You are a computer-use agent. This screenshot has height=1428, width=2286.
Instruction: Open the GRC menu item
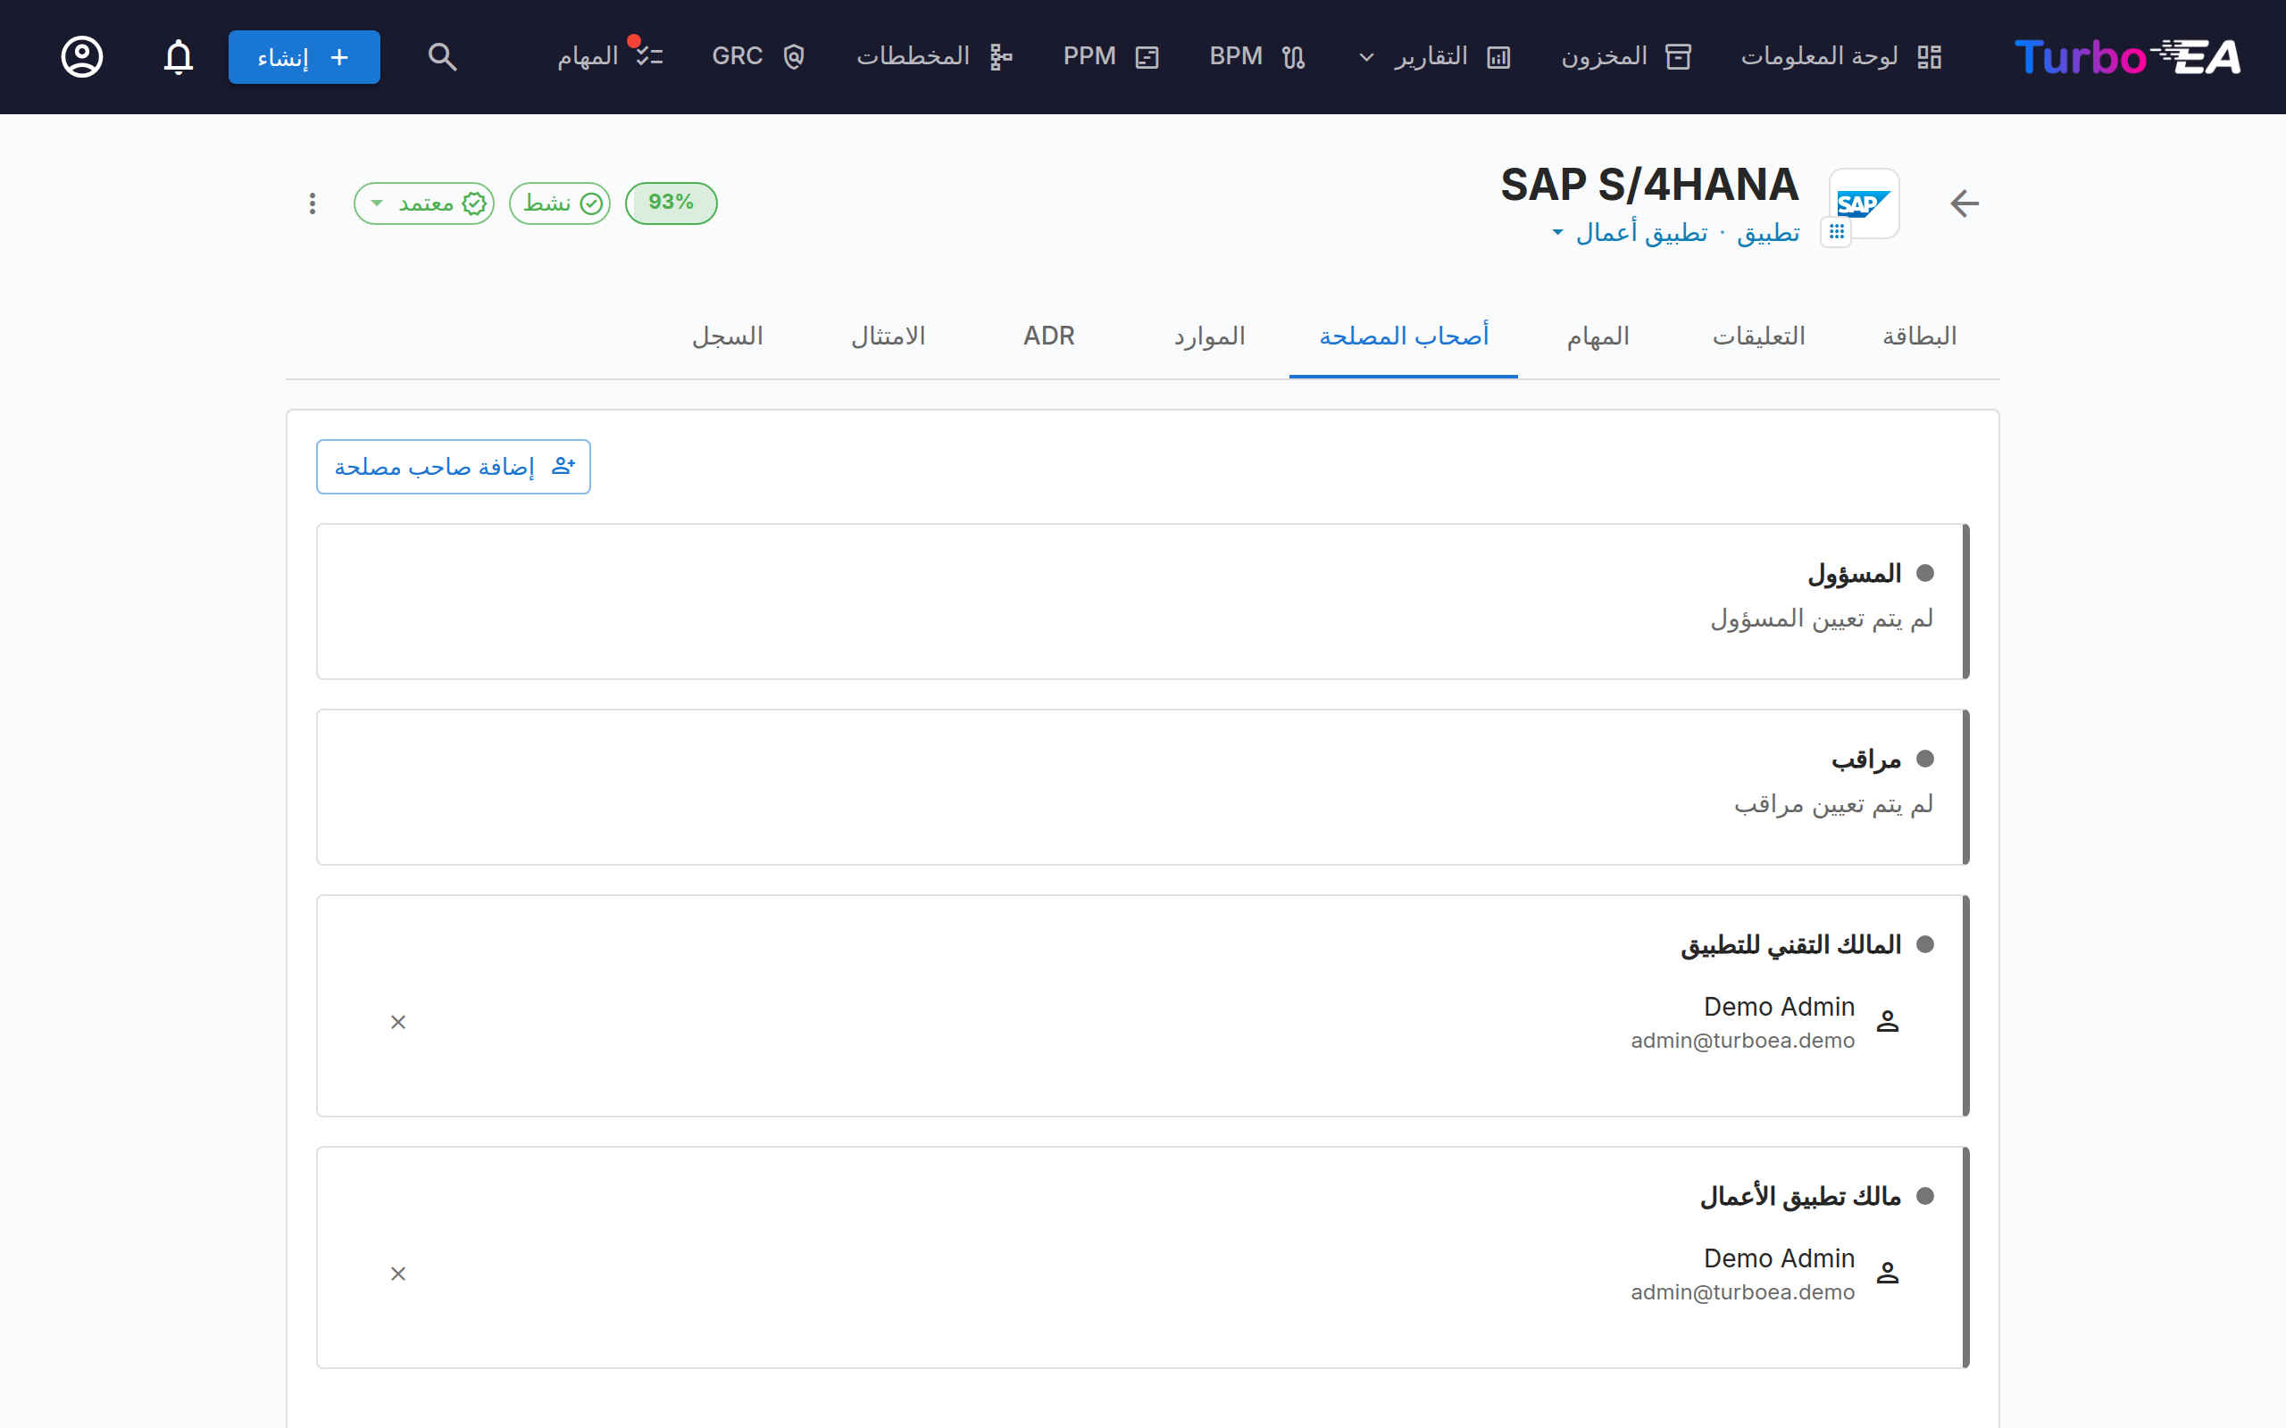tap(758, 56)
